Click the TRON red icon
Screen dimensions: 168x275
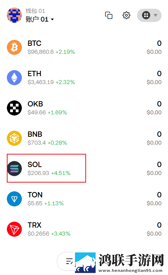[x=14, y=229]
